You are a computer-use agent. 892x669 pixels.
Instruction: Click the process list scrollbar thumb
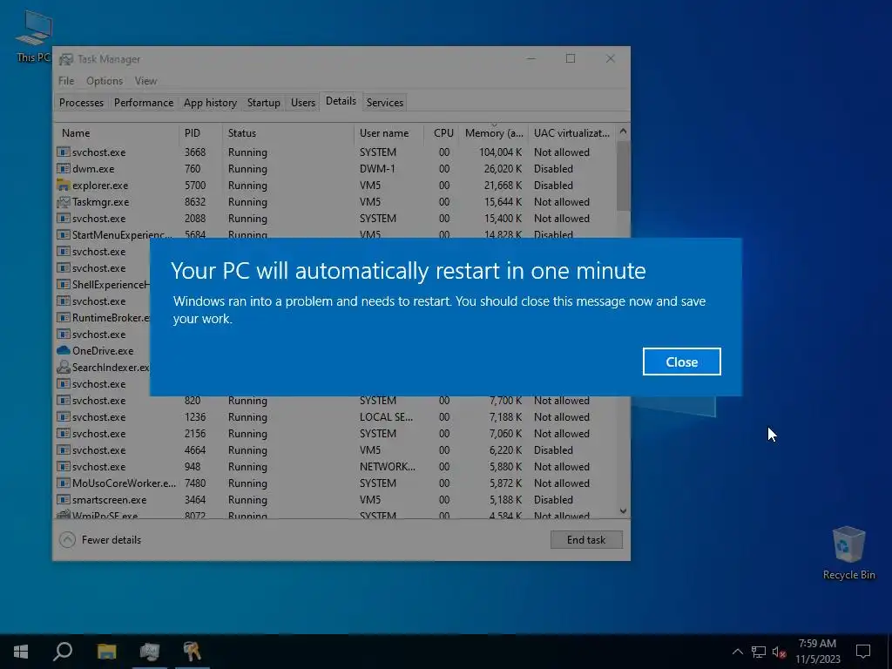(x=623, y=175)
